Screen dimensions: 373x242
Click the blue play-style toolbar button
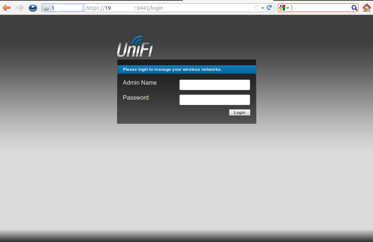pos(33,8)
